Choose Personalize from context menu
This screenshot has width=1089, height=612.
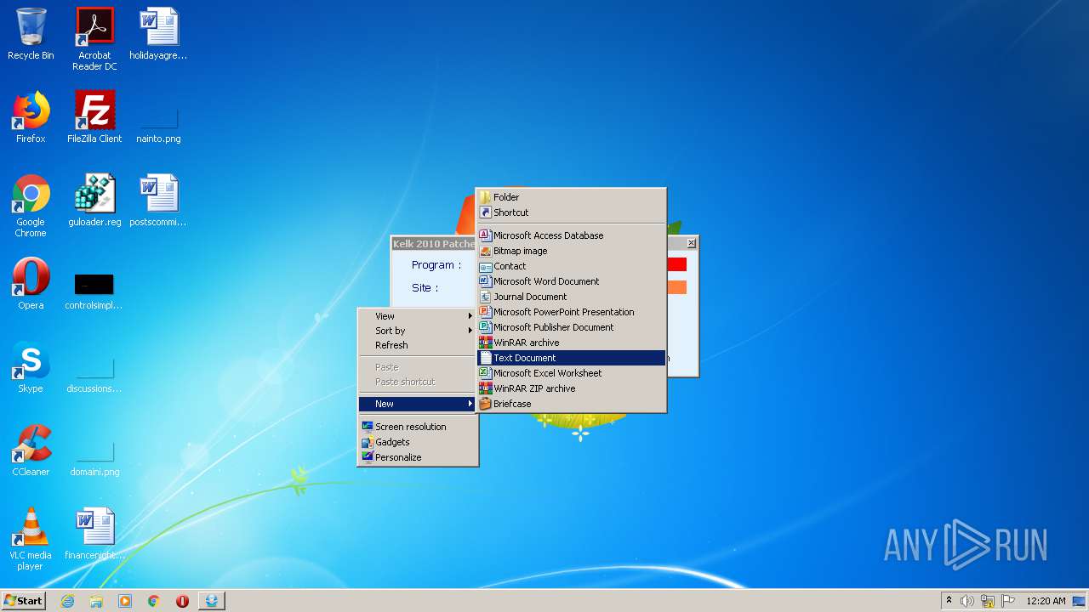pos(417,457)
